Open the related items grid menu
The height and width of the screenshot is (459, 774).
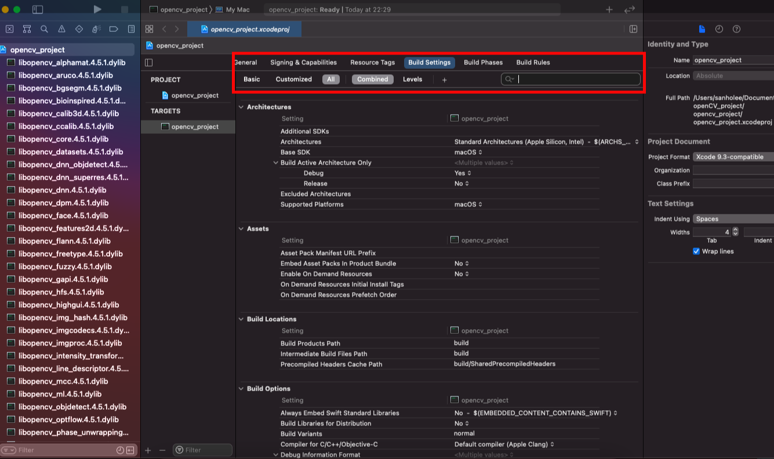coord(149,29)
